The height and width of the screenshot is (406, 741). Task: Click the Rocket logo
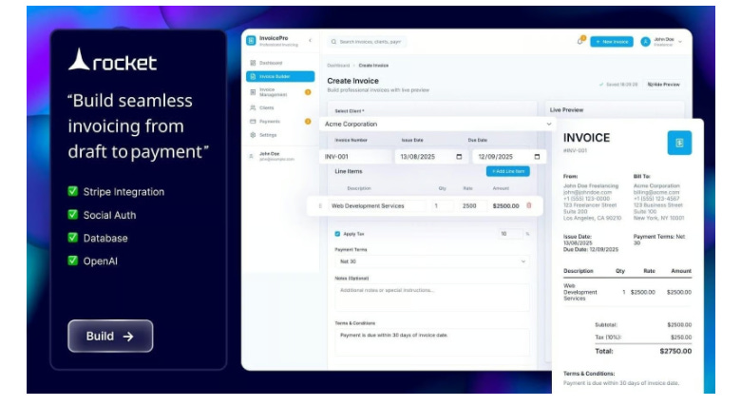click(112, 61)
